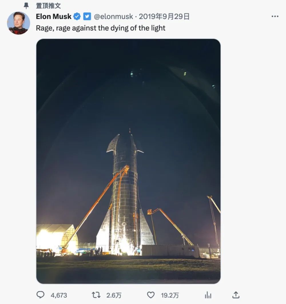Viewport: 286px width, 304px height.
Task: Click the Twitter bird square badge
Action: (87, 17)
